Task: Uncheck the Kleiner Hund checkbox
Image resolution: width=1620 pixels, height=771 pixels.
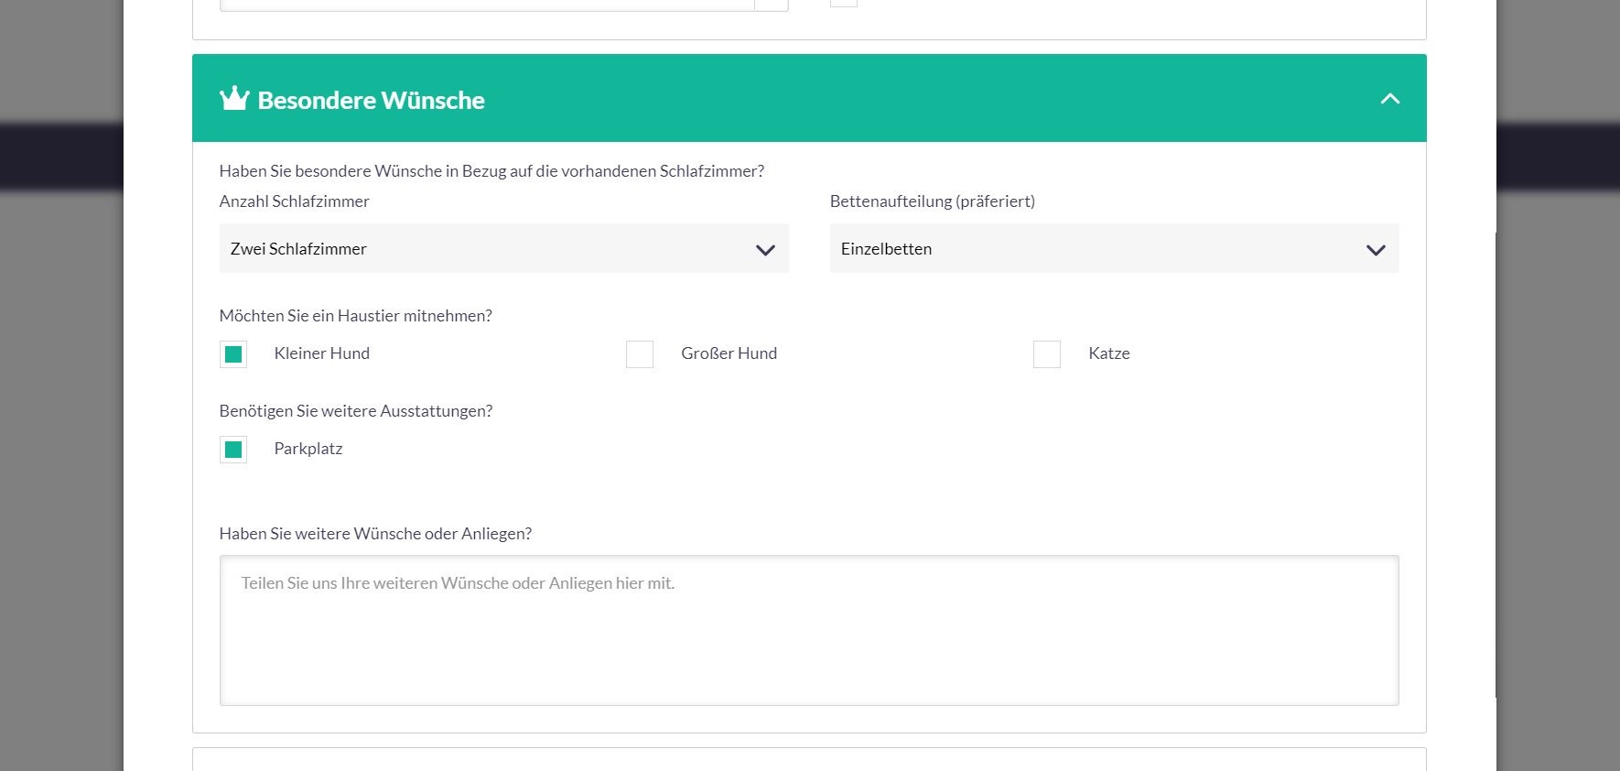Action: (233, 354)
